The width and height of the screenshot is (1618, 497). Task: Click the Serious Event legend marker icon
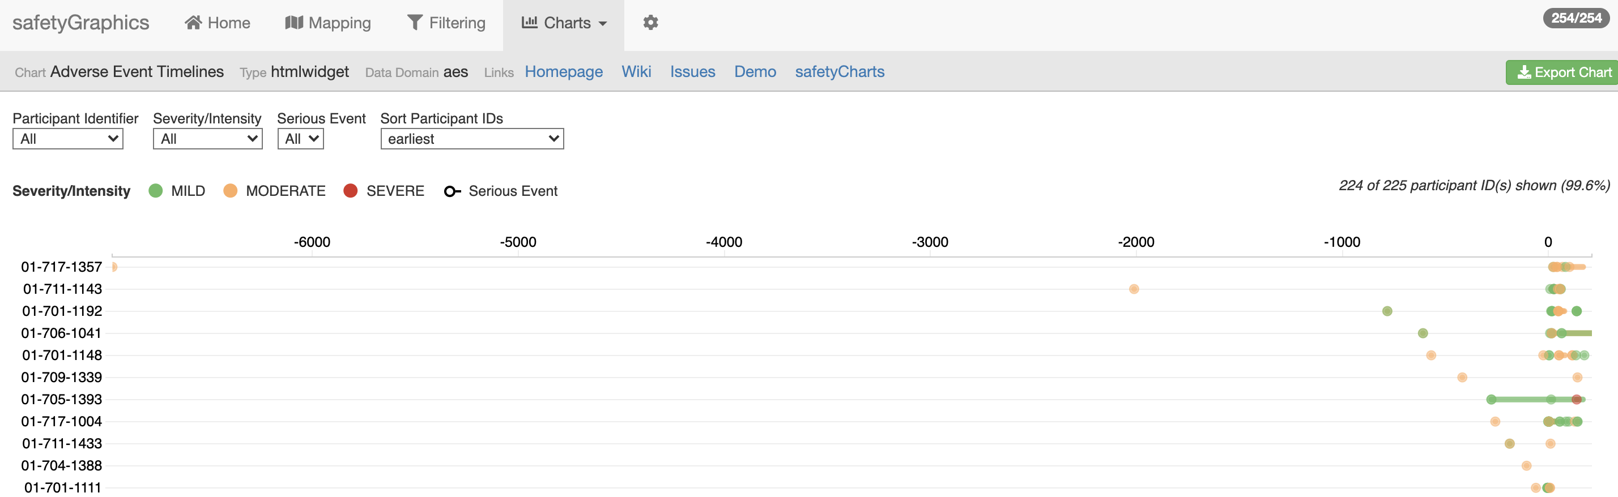click(452, 191)
